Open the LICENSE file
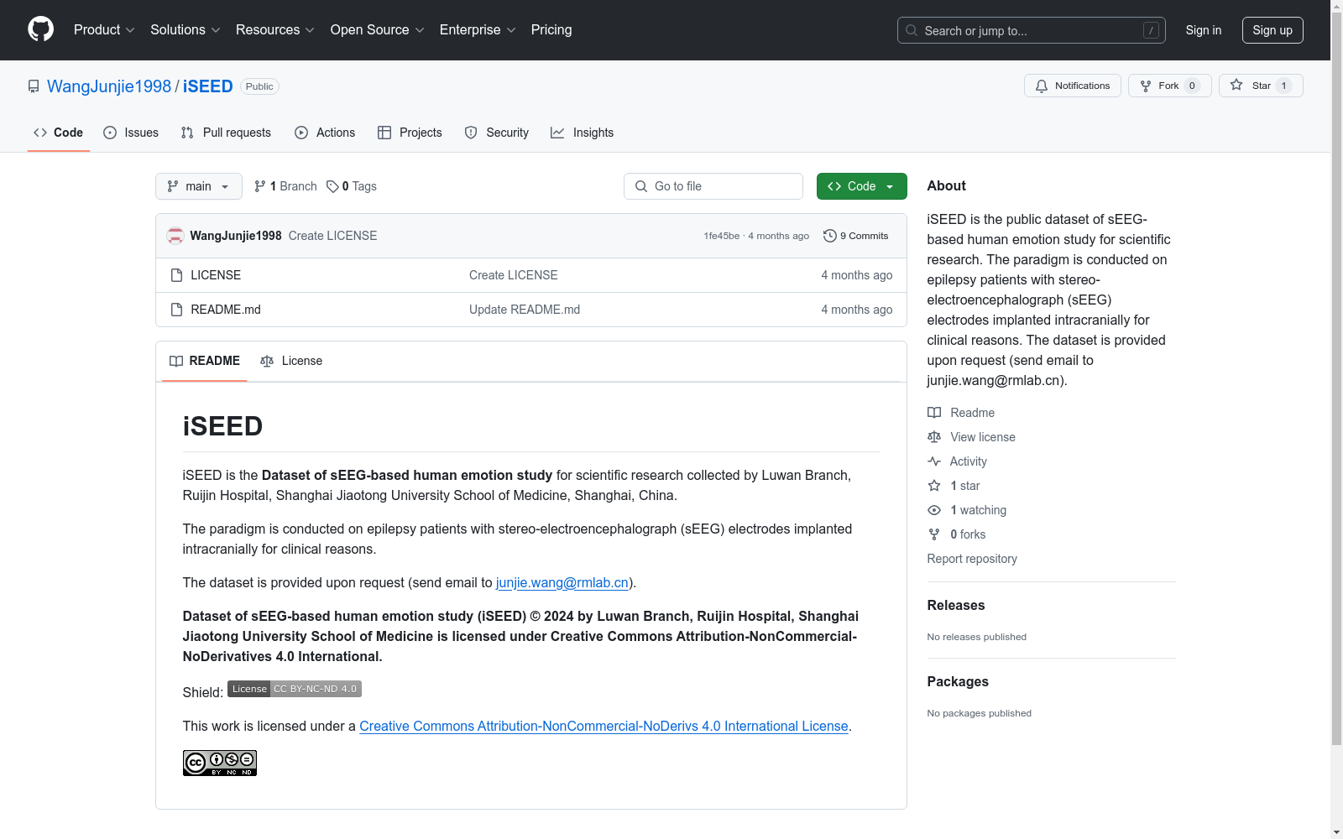The width and height of the screenshot is (1343, 839). (216, 275)
